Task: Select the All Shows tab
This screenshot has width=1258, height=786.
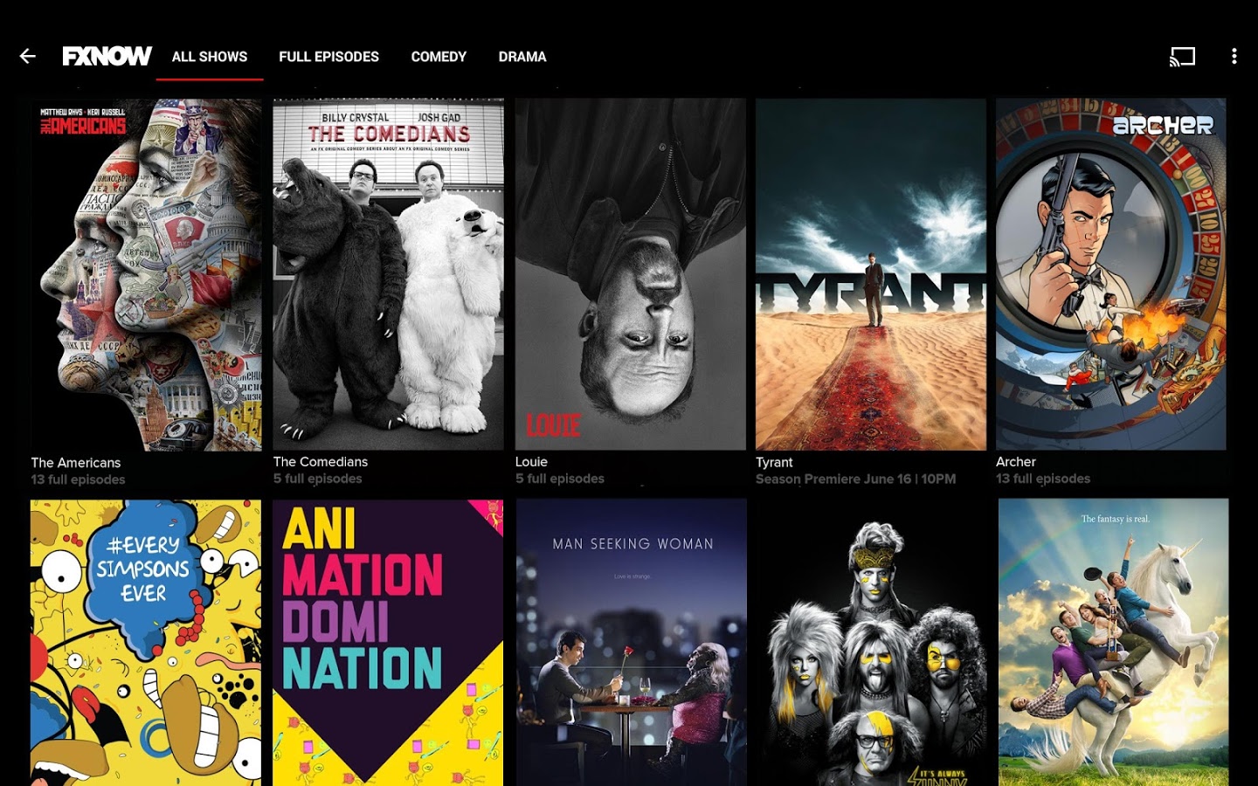Action: pyautogui.click(x=210, y=57)
